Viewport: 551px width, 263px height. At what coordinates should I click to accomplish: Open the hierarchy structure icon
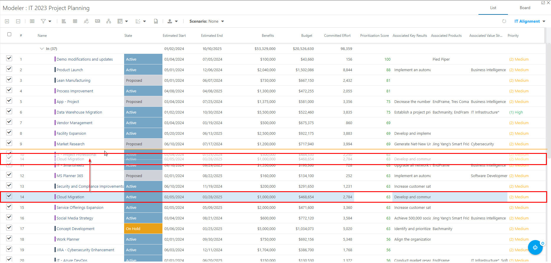[x=109, y=21]
